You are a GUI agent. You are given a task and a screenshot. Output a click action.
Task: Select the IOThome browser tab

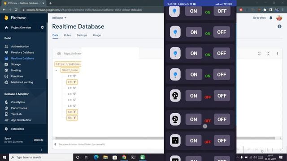[x=24, y=3]
